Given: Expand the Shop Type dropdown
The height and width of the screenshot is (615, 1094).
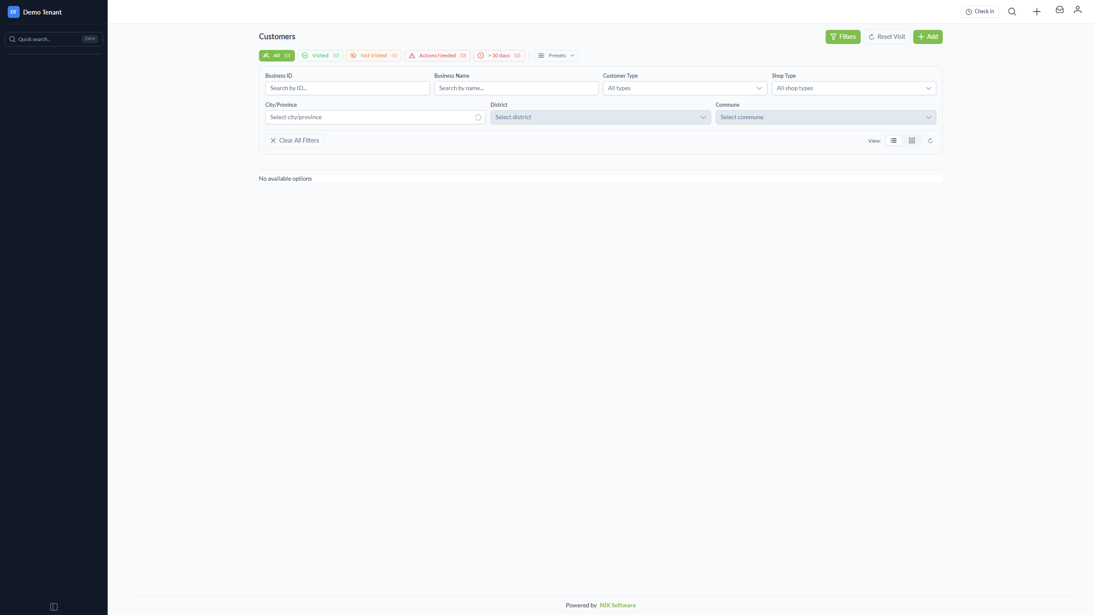Looking at the screenshot, I should (854, 88).
